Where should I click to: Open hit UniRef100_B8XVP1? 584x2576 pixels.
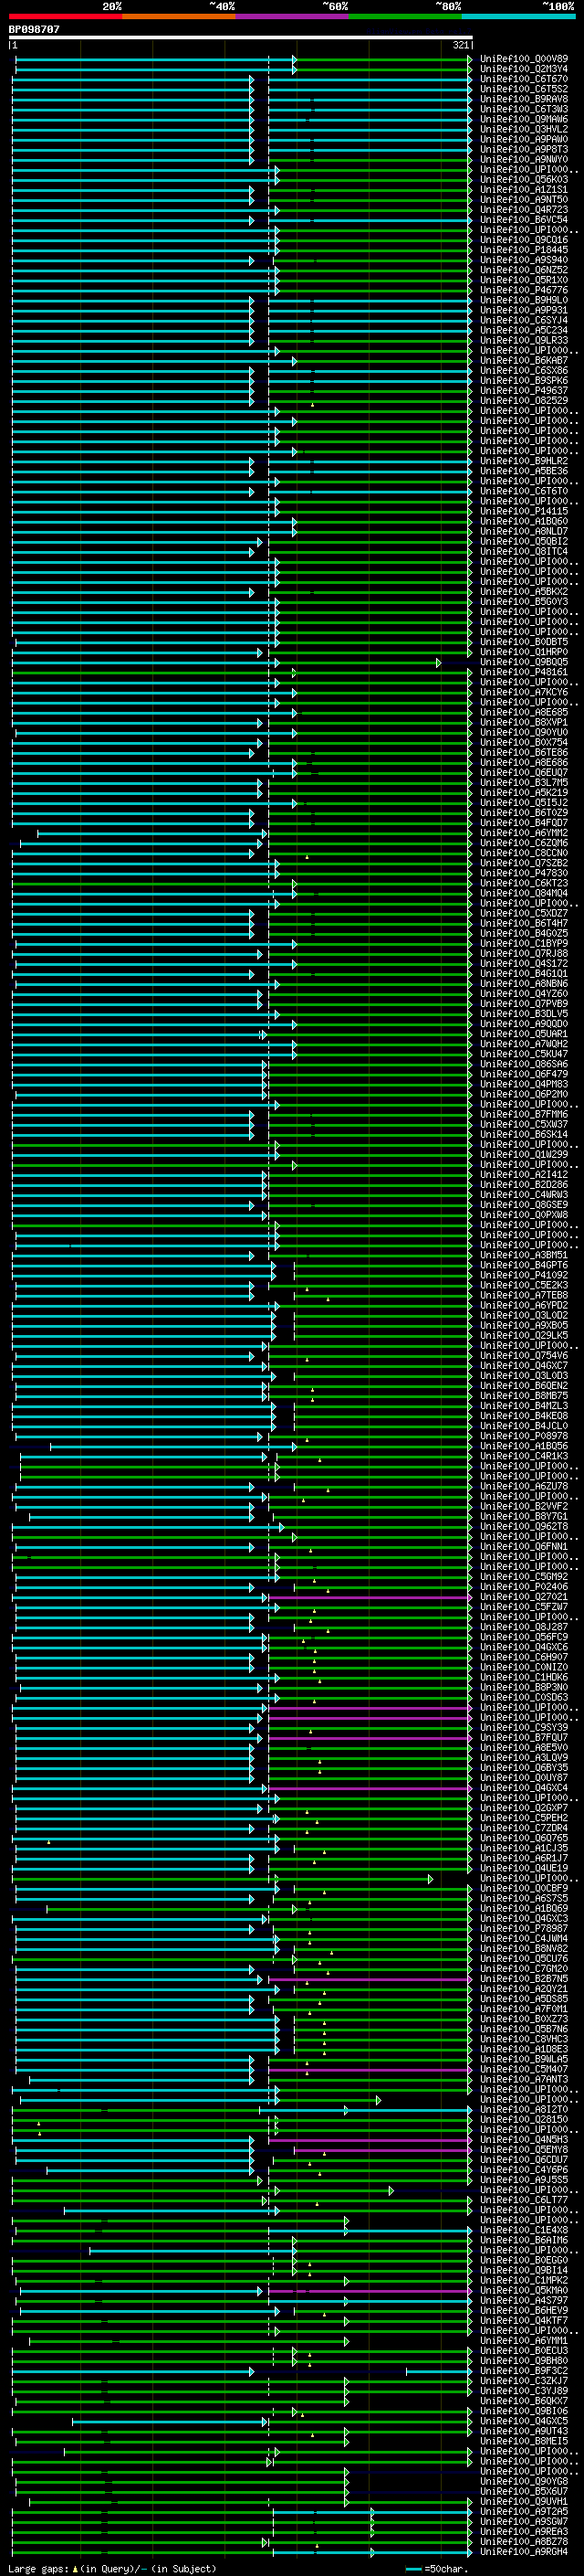pos(524,722)
